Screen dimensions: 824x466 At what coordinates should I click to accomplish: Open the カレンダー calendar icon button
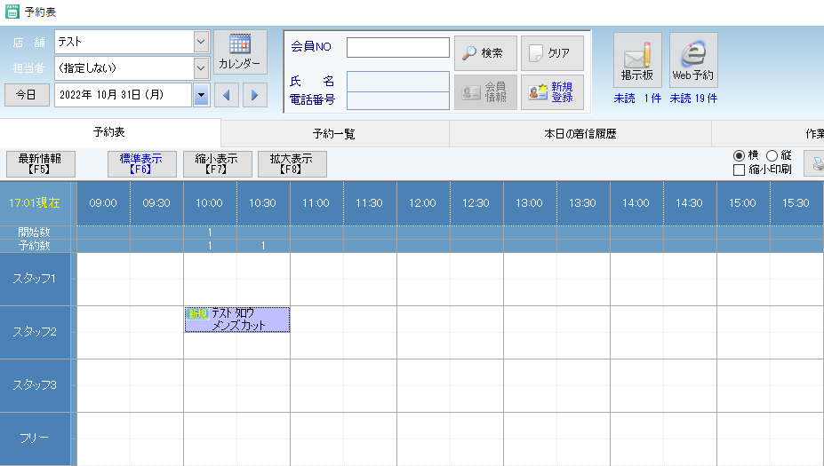240,52
